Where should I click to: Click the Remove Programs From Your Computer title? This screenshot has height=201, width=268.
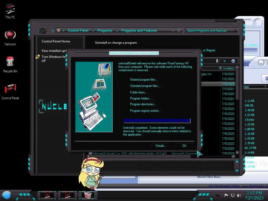(134, 53)
